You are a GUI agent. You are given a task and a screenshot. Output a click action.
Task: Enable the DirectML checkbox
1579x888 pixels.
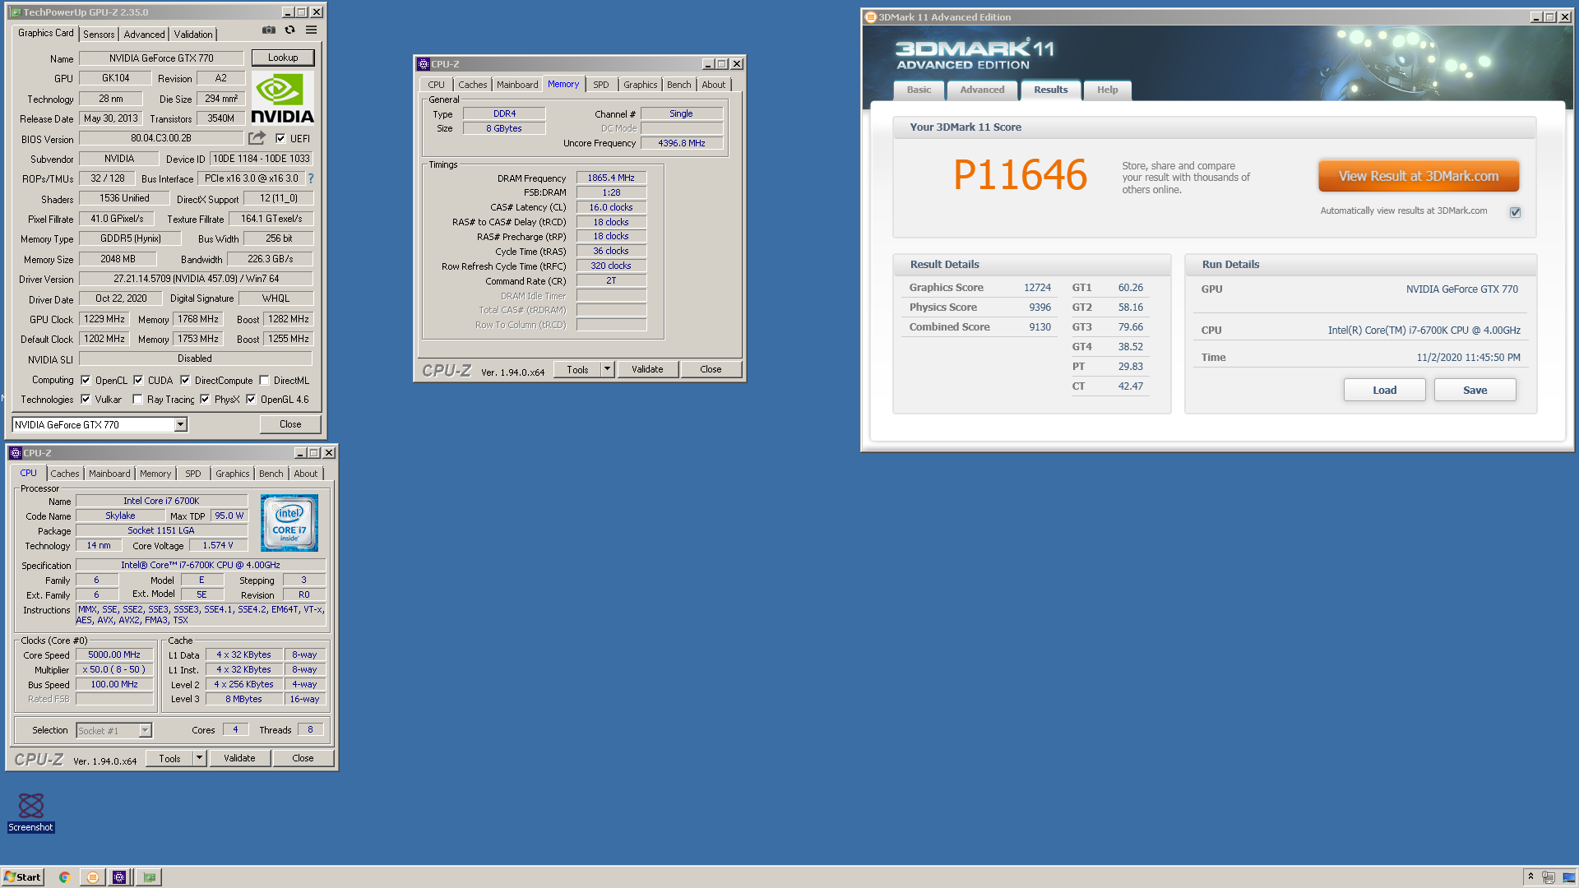264,380
